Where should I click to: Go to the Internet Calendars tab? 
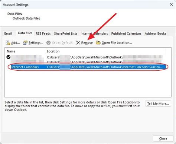coord(94,33)
